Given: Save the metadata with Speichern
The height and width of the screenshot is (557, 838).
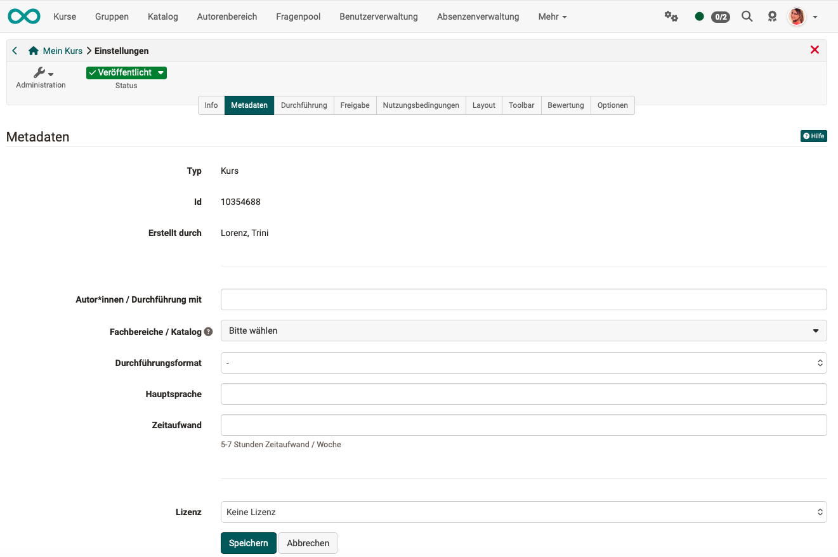Looking at the screenshot, I should coord(248,543).
